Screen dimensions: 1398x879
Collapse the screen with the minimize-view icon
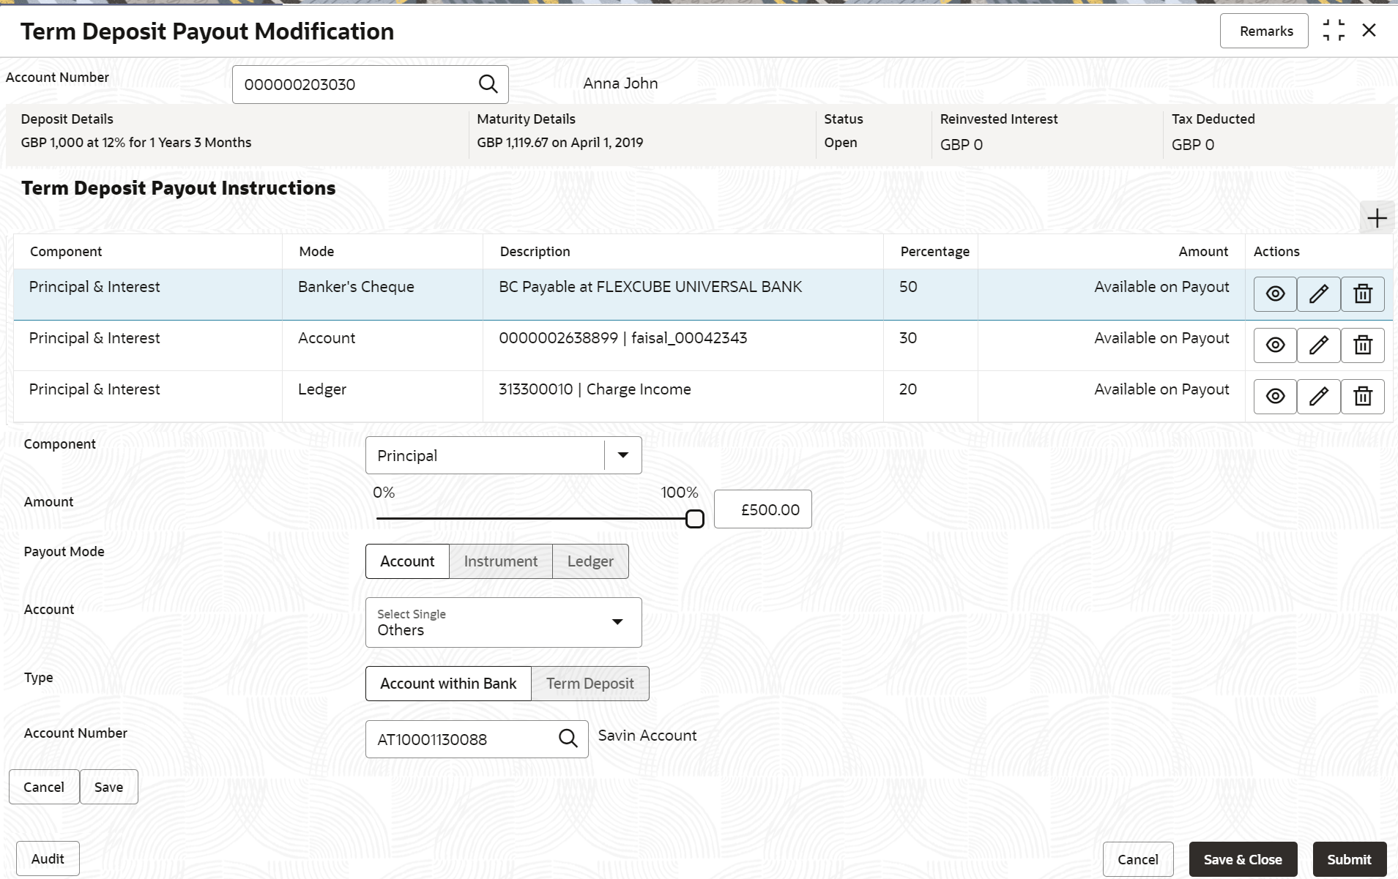(1334, 31)
